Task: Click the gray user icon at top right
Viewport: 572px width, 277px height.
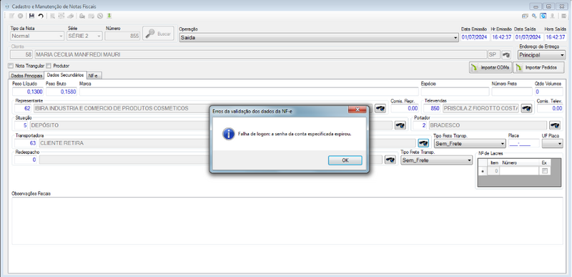Action: tap(553, 16)
